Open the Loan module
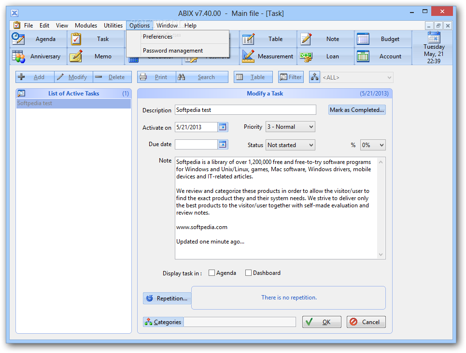 [326, 56]
